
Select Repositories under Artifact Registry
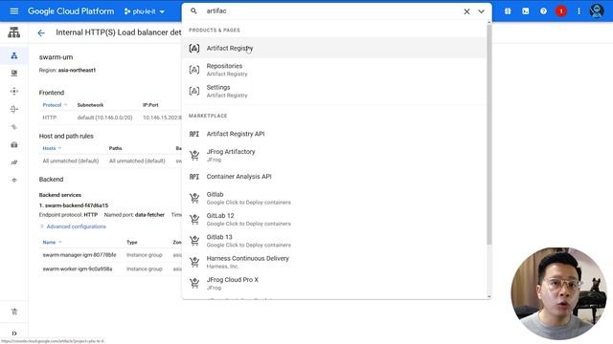(334, 70)
